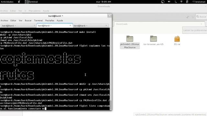Click Buscar search button in Downloads window
The width and height of the screenshot is (207, 116).
(201, 17)
